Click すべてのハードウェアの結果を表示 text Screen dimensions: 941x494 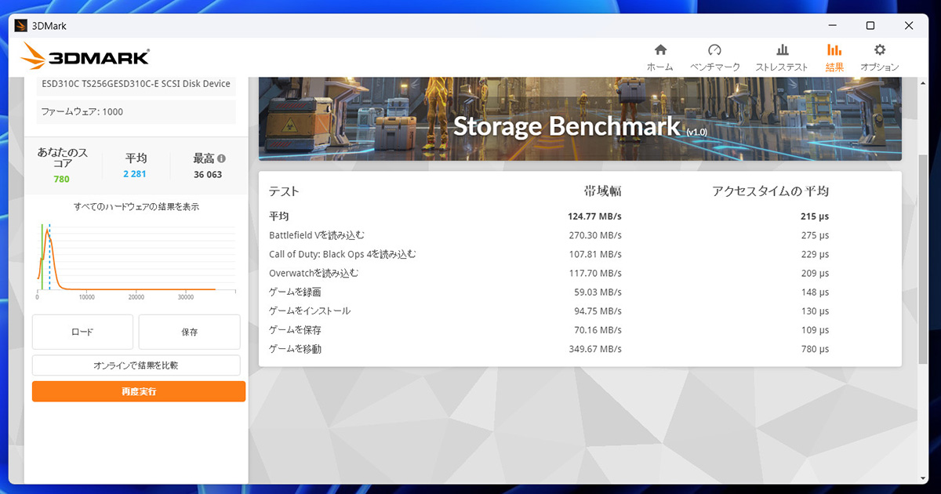(x=136, y=207)
